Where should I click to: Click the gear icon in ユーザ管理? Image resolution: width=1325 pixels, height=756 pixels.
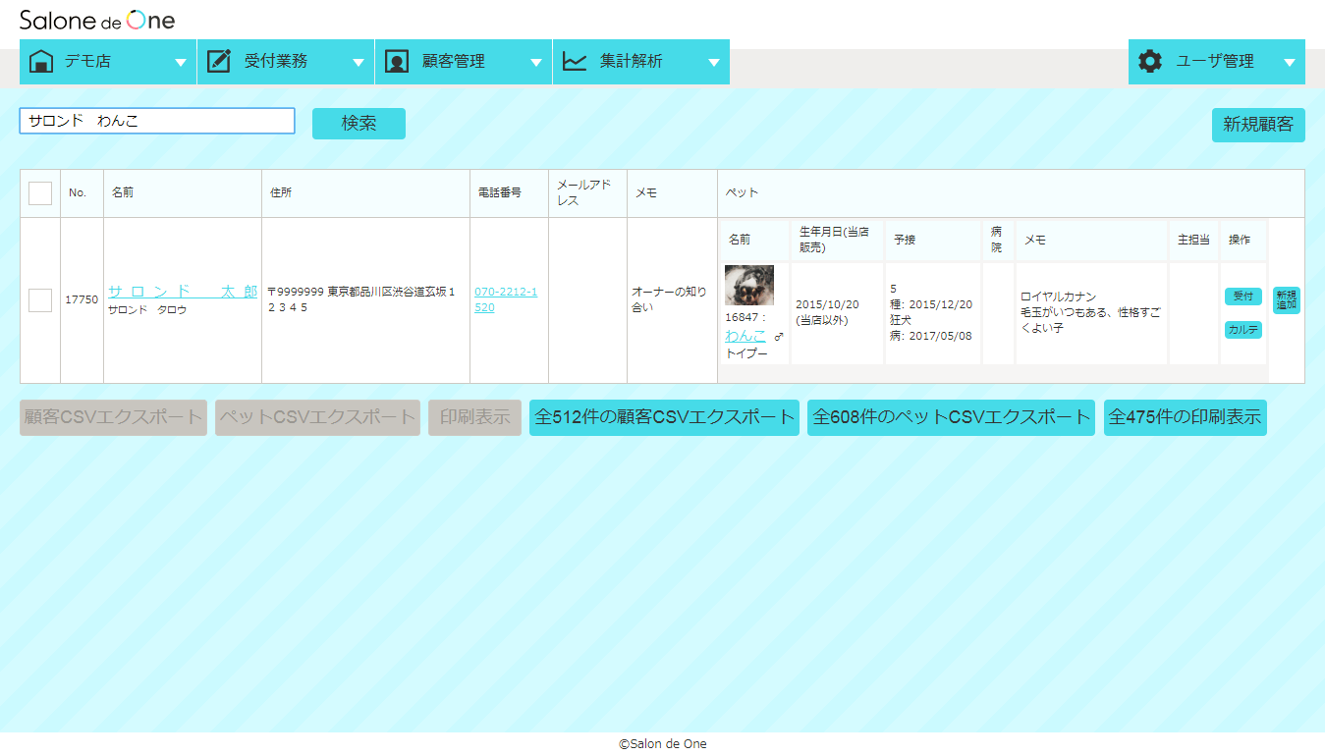[x=1150, y=61]
